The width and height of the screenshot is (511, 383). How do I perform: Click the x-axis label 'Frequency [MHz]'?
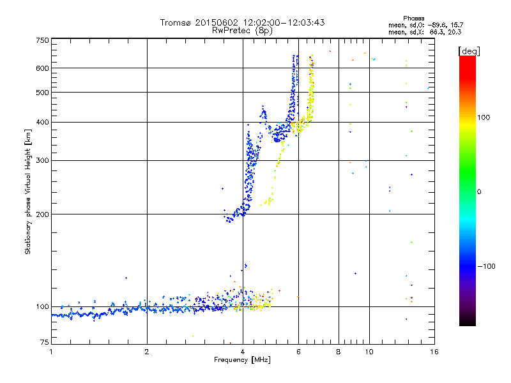click(x=242, y=360)
